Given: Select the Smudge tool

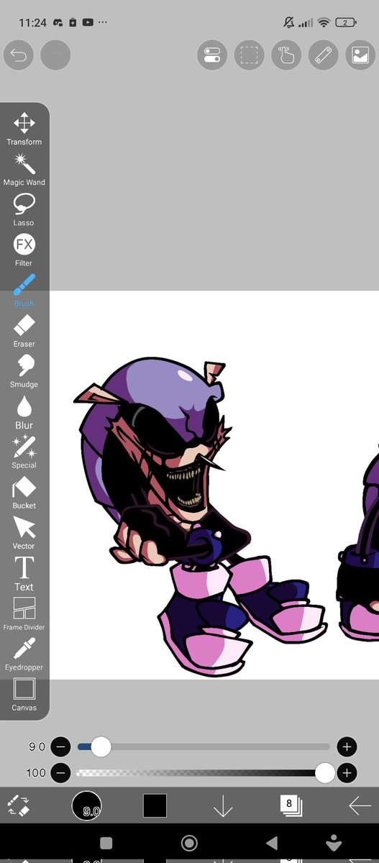Looking at the screenshot, I should 24,372.
